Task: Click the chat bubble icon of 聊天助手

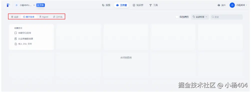Action: pyautogui.click(x=24, y=17)
